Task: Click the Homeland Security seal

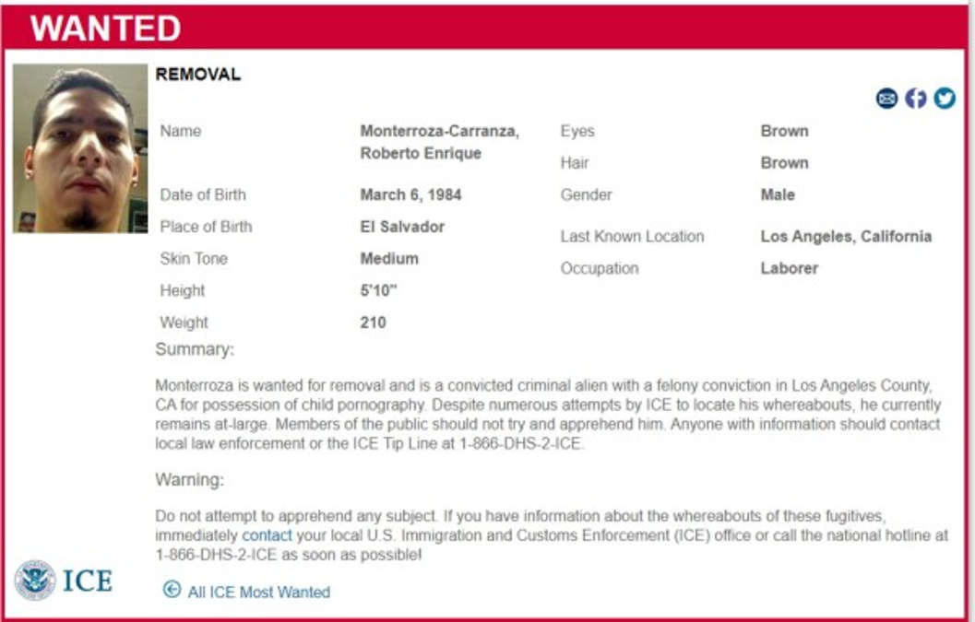Action: click(x=34, y=581)
